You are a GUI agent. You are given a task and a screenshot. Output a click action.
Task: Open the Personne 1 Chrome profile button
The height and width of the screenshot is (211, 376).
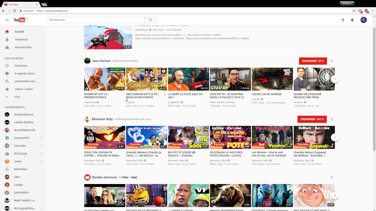point(347,3)
